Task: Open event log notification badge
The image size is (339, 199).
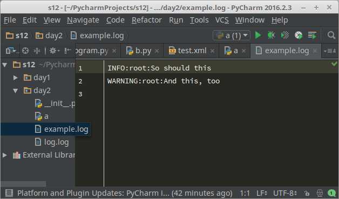Action: pos(331,193)
